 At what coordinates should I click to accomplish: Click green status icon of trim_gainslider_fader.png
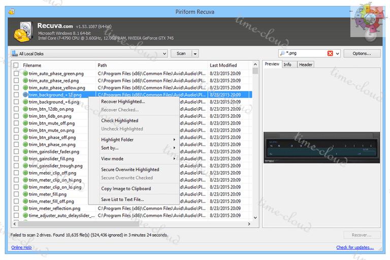tap(25, 152)
